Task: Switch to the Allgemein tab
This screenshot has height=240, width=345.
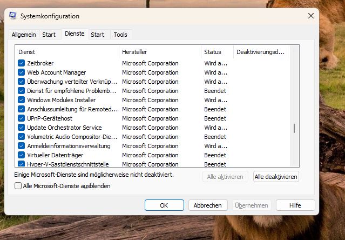Action: 24,35
